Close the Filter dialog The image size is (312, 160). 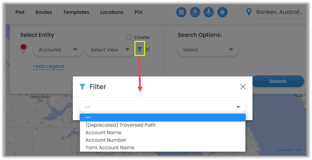point(243,87)
